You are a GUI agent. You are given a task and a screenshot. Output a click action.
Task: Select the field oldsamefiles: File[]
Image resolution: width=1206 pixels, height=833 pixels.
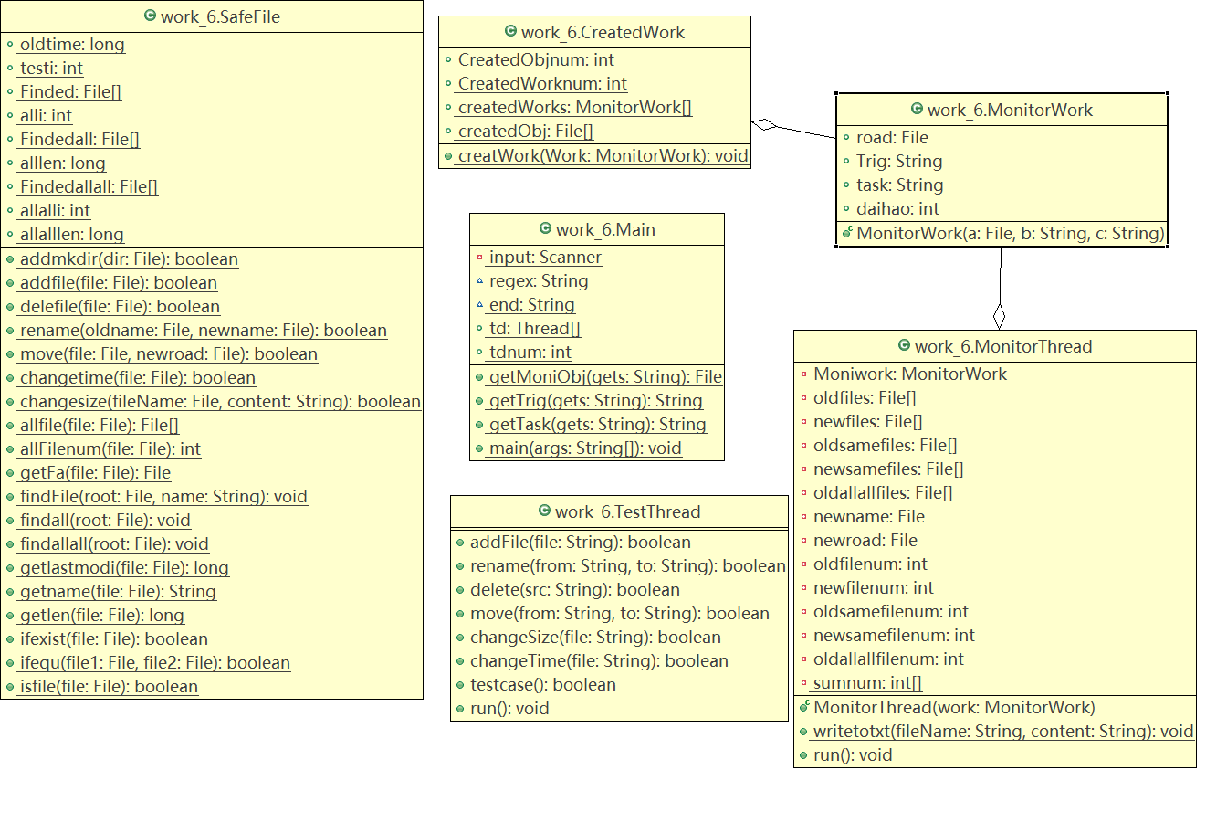[885, 445]
